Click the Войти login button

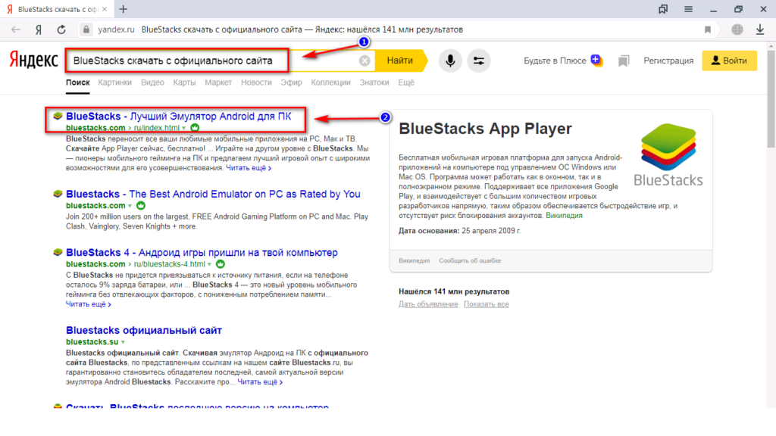pos(730,61)
